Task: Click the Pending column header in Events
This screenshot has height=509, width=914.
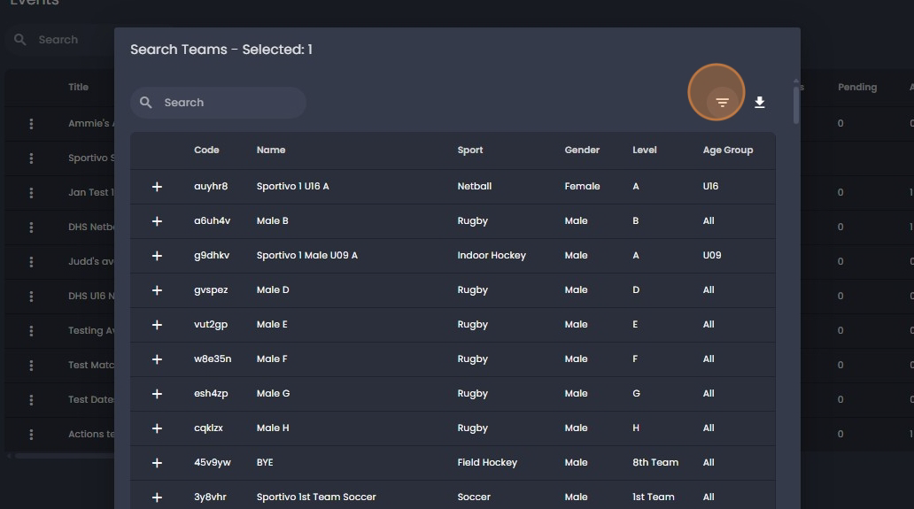Action: [x=857, y=87]
